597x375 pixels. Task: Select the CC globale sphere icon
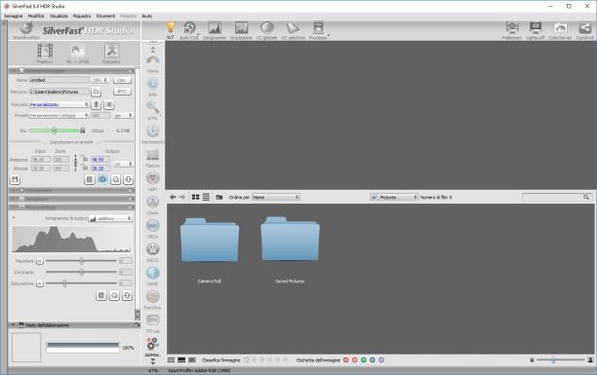pyautogui.click(x=267, y=27)
